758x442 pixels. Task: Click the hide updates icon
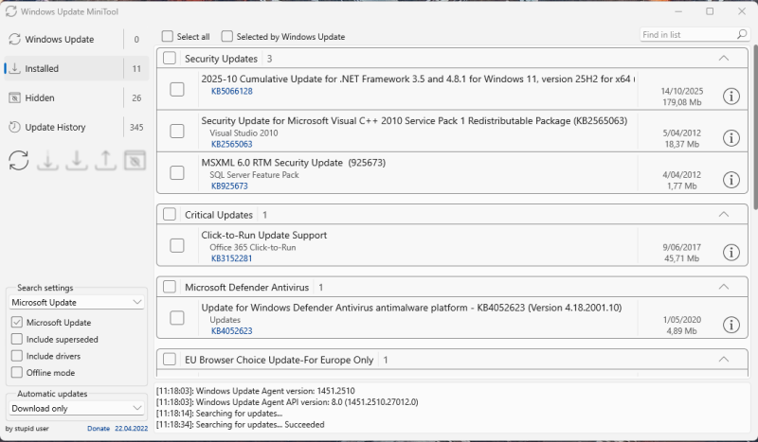click(x=135, y=160)
